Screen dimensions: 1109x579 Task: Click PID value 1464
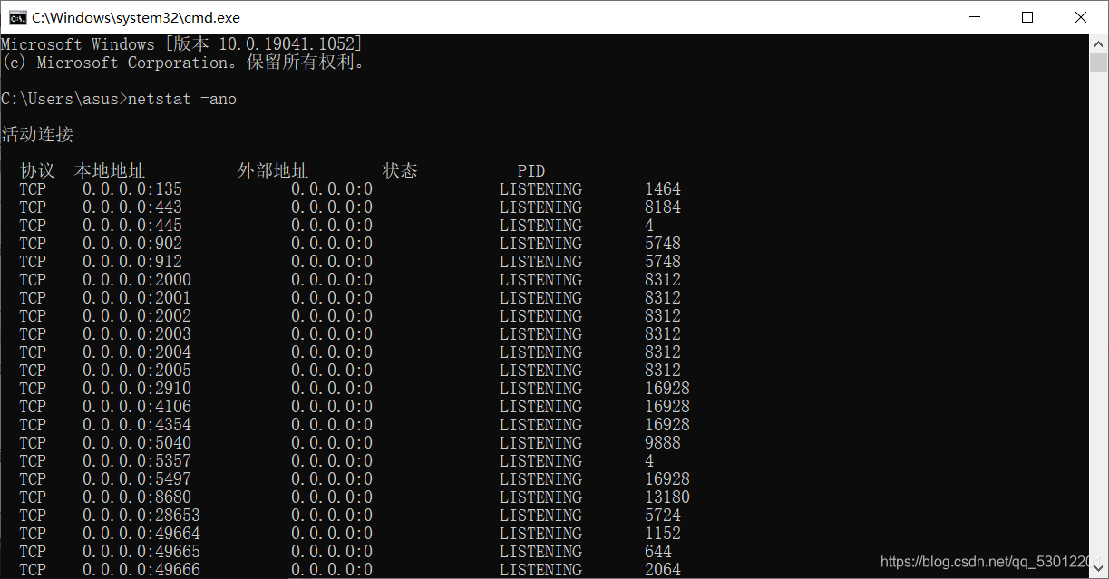[663, 189]
